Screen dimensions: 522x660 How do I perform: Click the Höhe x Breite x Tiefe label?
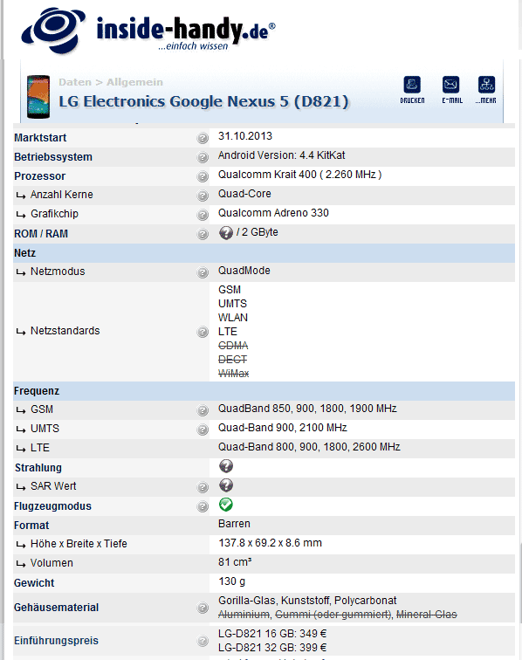[79, 544]
